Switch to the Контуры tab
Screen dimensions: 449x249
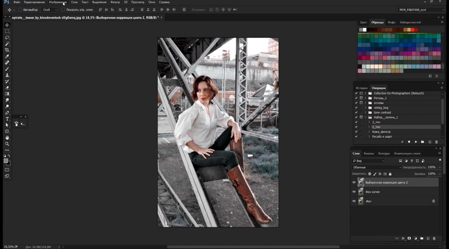tap(384, 153)
